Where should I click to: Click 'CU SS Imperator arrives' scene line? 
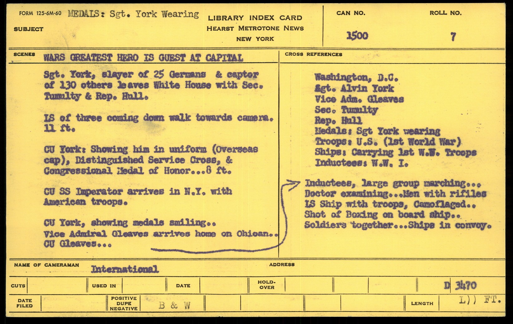[138, 191]
